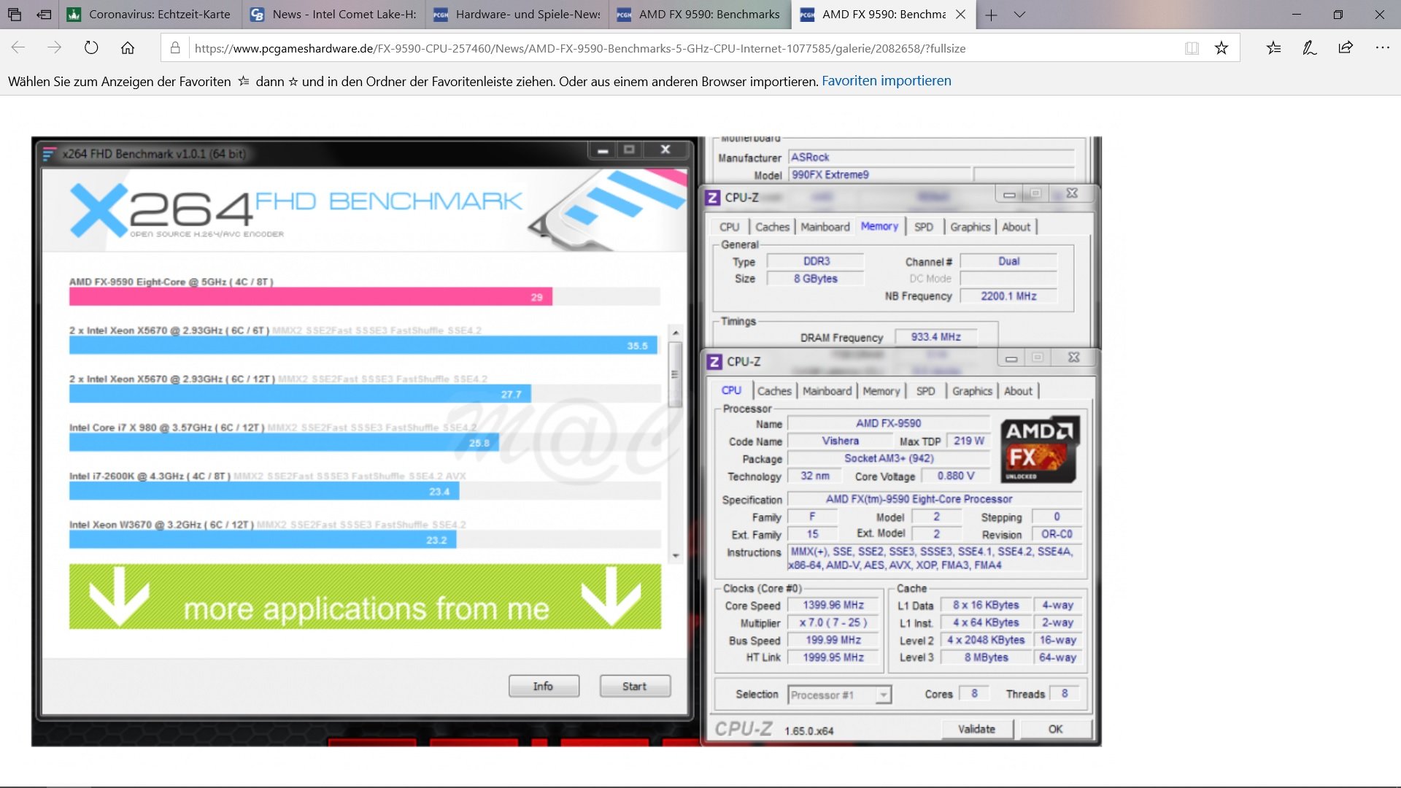This screenshot has width=1401, height=788.
Task: Click the site lock security icon
Action: coord(175,48)
